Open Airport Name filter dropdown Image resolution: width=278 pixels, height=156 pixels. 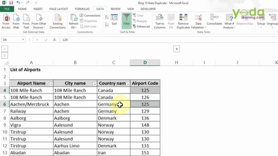point(51,84)
